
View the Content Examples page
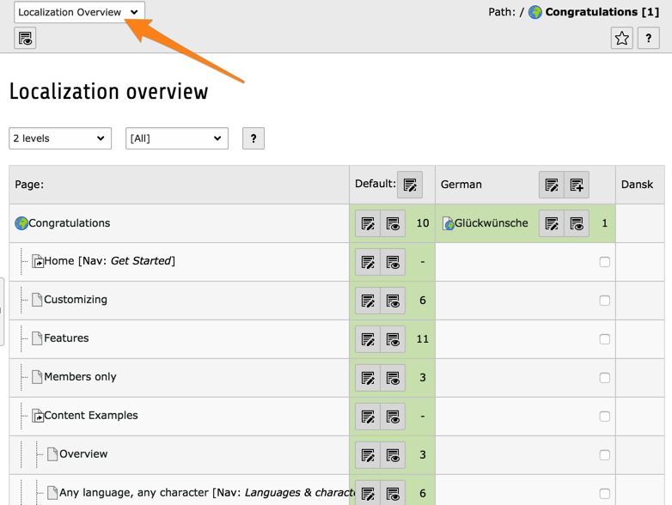393,416
